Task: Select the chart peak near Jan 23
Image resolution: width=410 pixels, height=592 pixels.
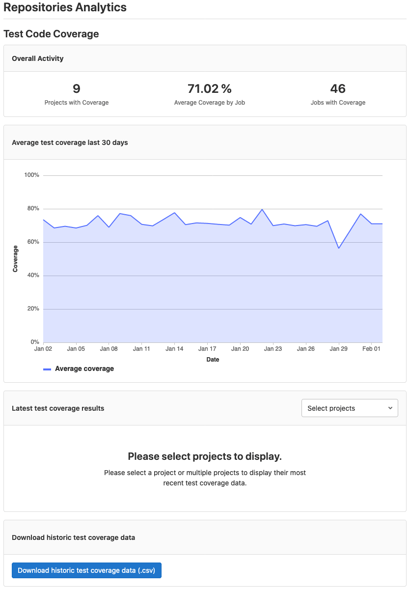Action: [262, 209]
